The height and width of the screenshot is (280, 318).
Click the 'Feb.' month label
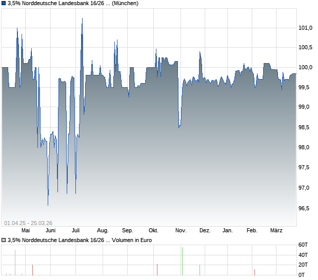(x=252, y=230)
